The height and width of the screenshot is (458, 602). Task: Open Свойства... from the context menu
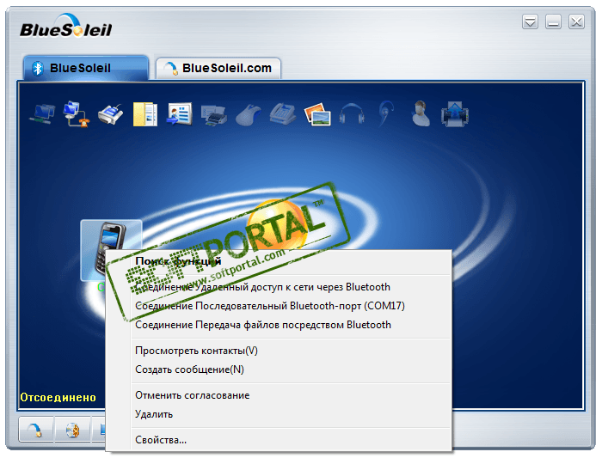[291, 440]
